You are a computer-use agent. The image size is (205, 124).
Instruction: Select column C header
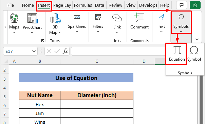97,61
